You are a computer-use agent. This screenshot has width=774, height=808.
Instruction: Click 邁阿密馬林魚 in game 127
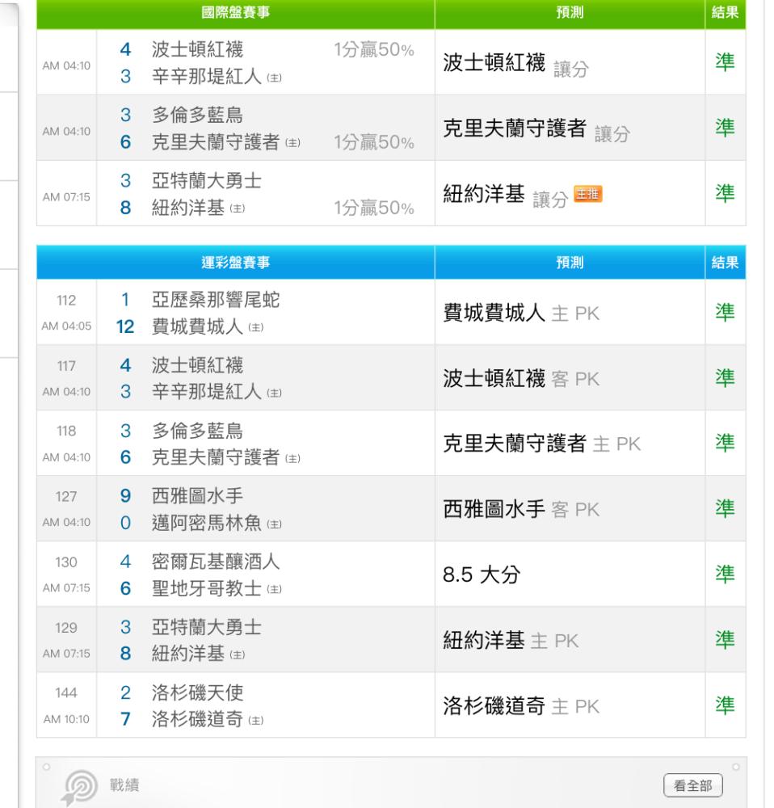point(207,523)
